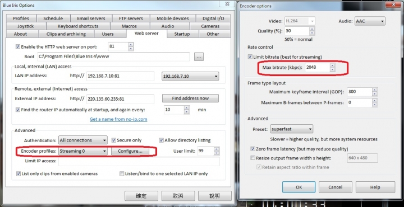Click Cancel in Encoder options
The width and height of the screenshot is (404, 207).
[336, 187]
